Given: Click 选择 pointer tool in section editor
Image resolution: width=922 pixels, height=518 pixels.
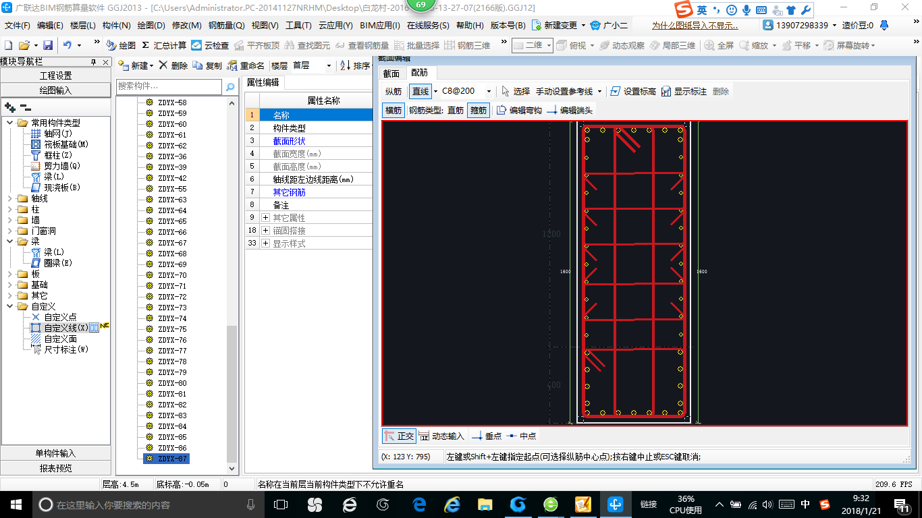Looking at the screenshot, I should [x=516, y=91].
